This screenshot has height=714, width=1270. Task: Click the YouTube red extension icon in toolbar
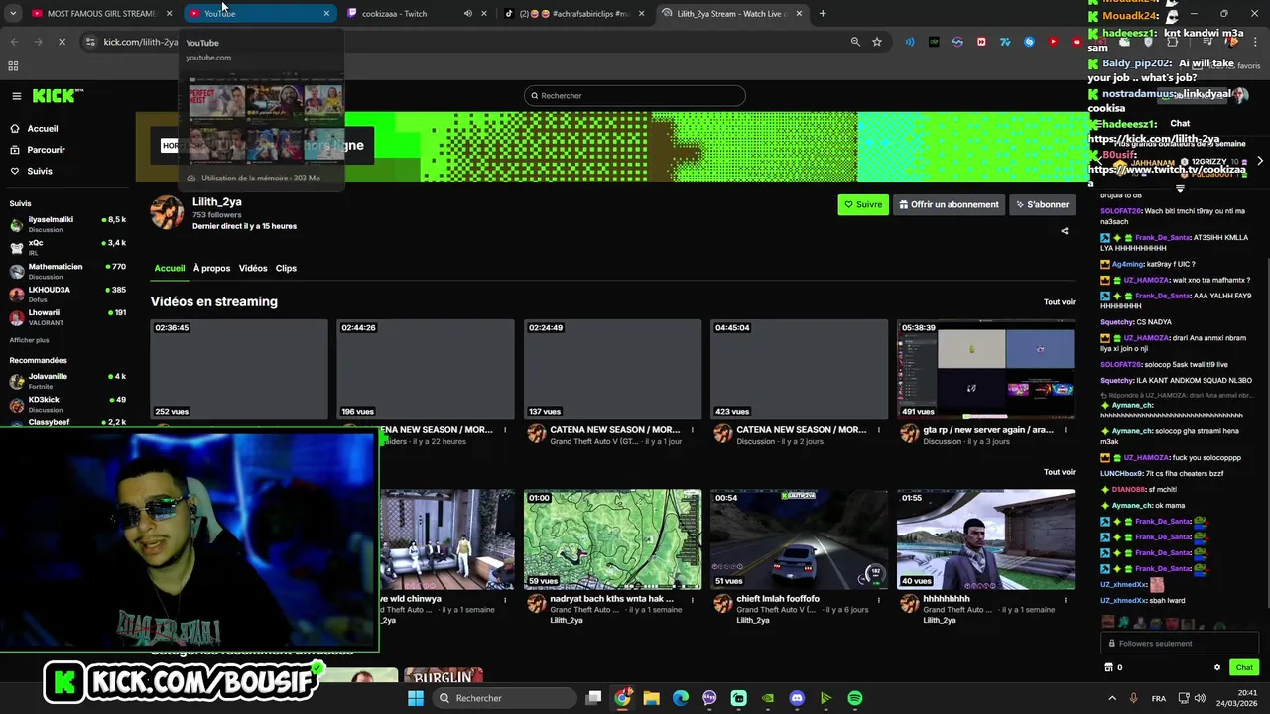pyautogui.click(x=1053, y=42)
